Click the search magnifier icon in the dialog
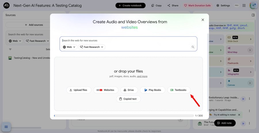This screenshot has height=133, width=259. click(193, 47)
